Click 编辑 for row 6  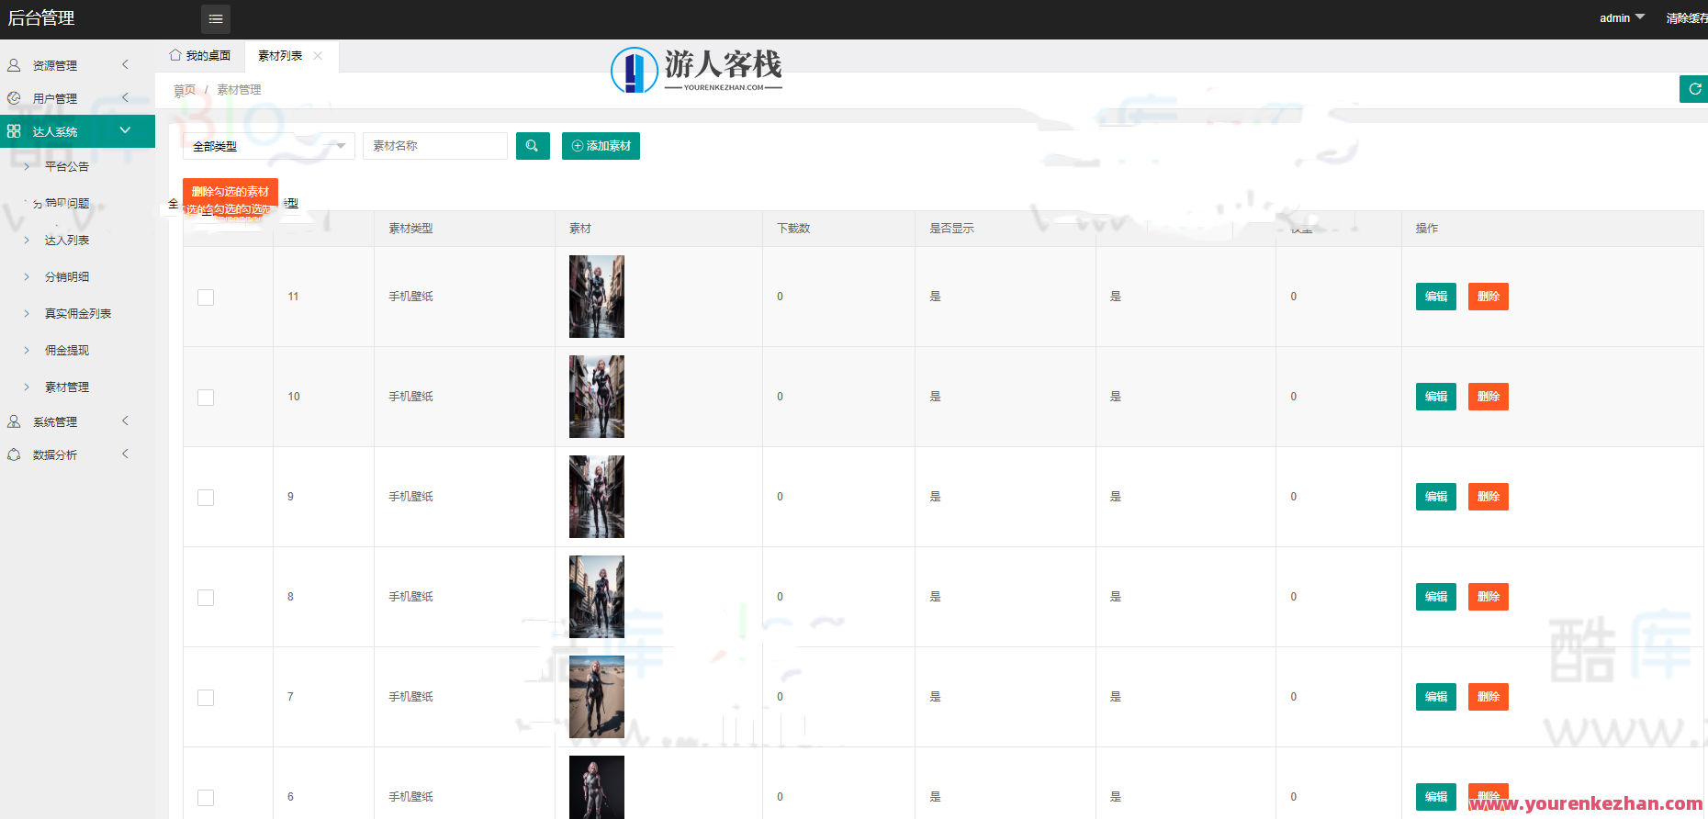pyautogui.click(x=1436, y=797)
